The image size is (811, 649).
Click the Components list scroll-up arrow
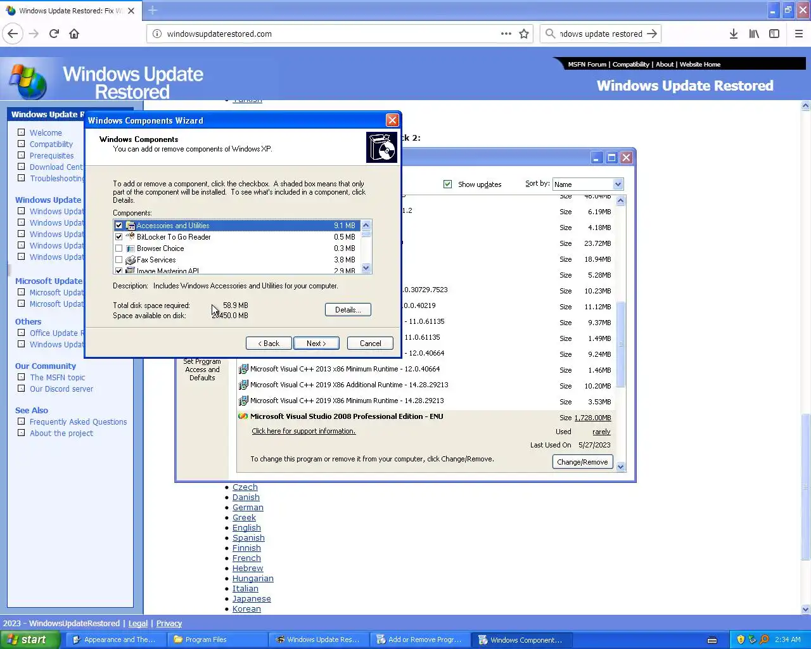[x=366, y=225]
